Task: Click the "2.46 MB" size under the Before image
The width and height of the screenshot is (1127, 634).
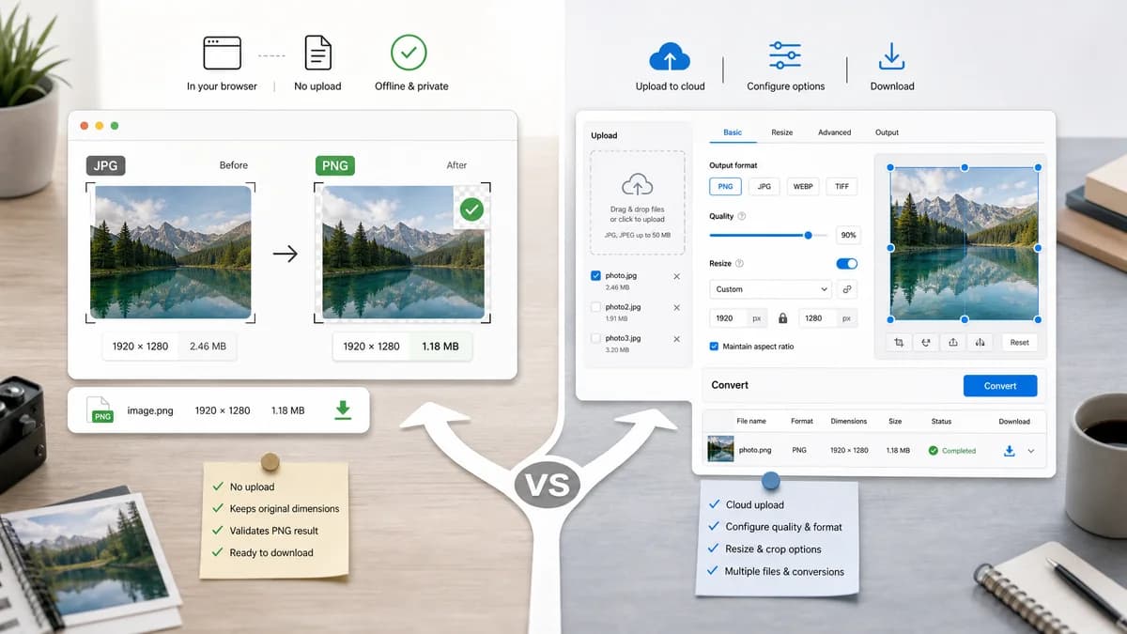Action: 208,347
